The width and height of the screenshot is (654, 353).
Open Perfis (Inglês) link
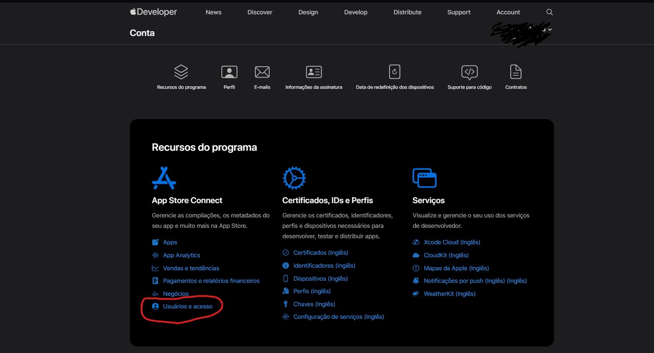tap(312, 291)
